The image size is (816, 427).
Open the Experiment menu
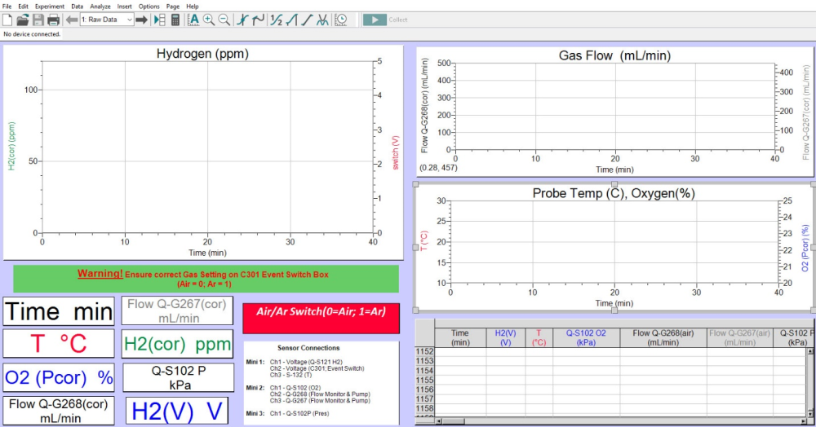[x=50, y=7]
